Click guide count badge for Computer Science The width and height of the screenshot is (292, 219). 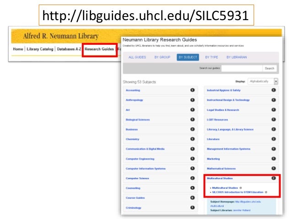(x=192, y=178)
